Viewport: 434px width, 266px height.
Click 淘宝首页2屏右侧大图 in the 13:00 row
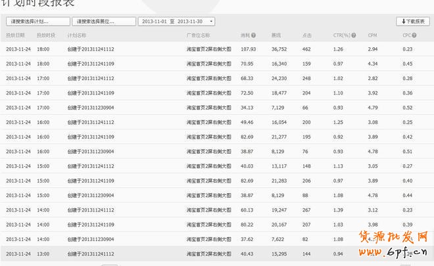pos(209,254)
